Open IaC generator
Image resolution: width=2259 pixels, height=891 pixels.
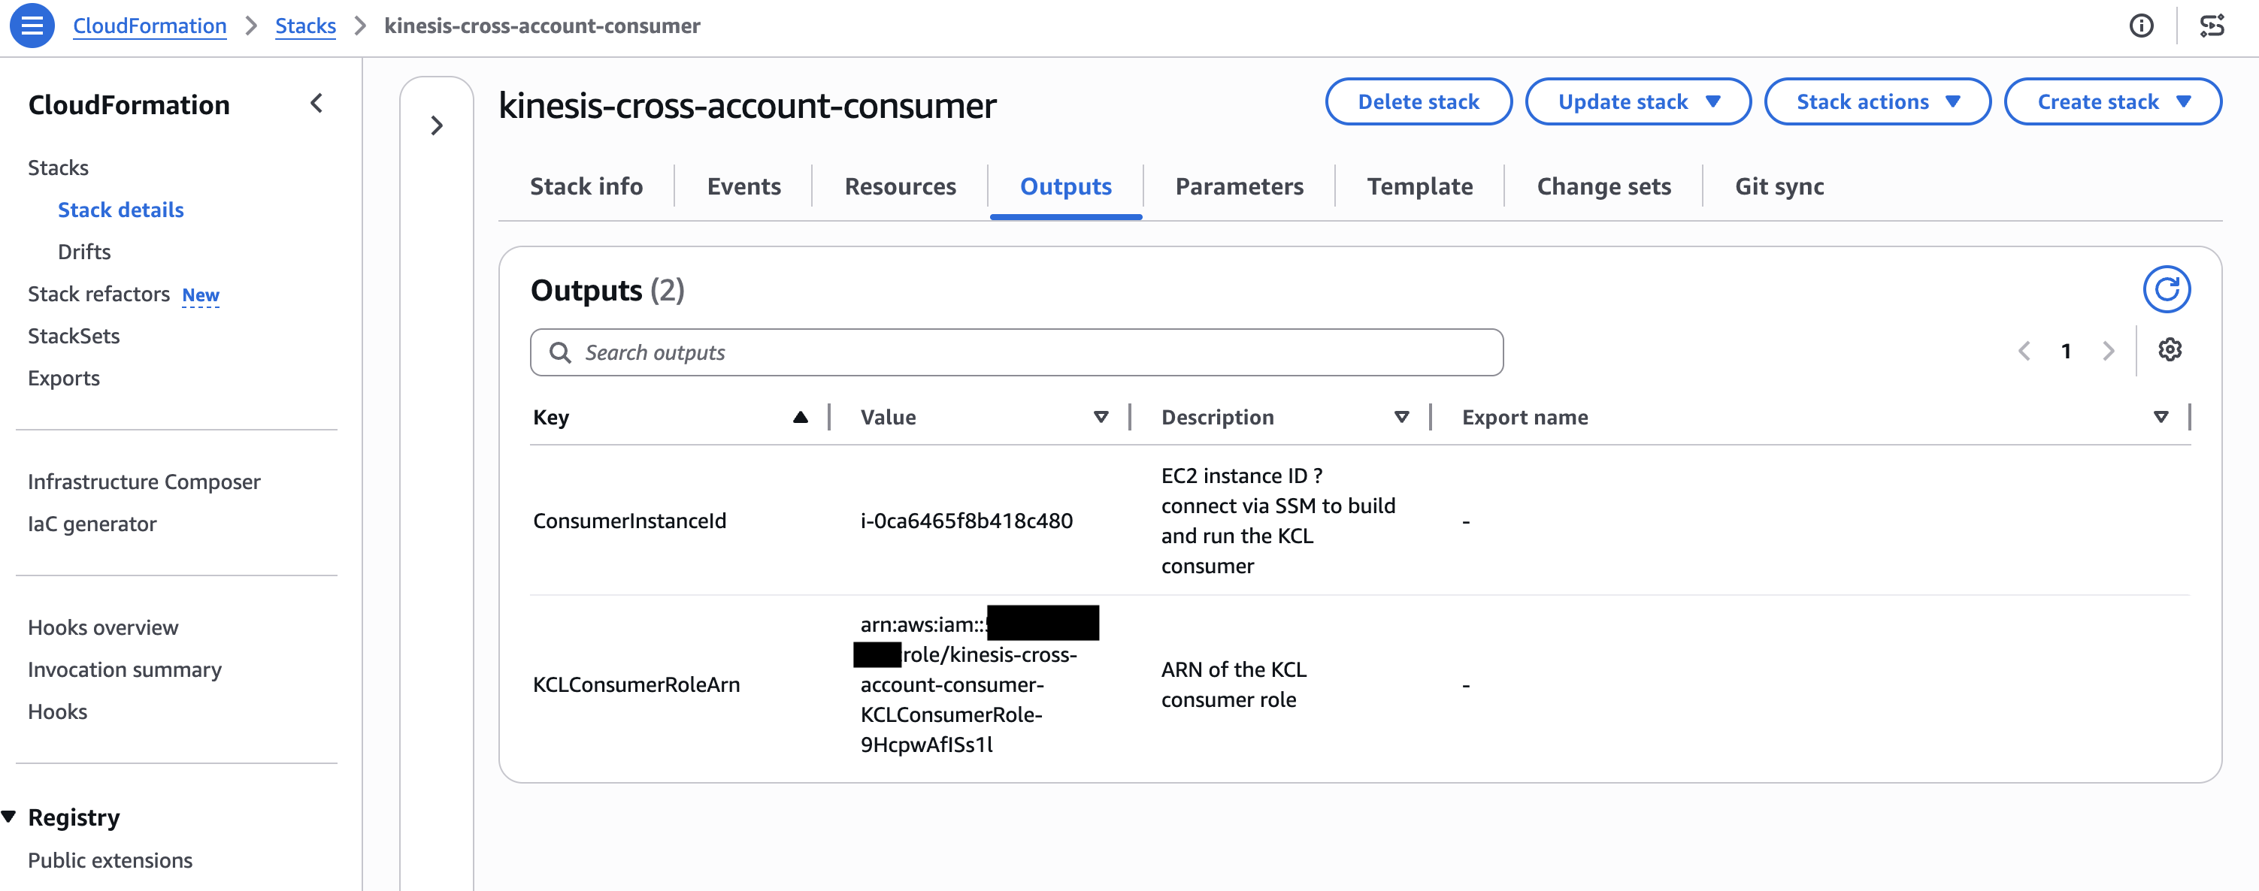click(x=92, y=523)
